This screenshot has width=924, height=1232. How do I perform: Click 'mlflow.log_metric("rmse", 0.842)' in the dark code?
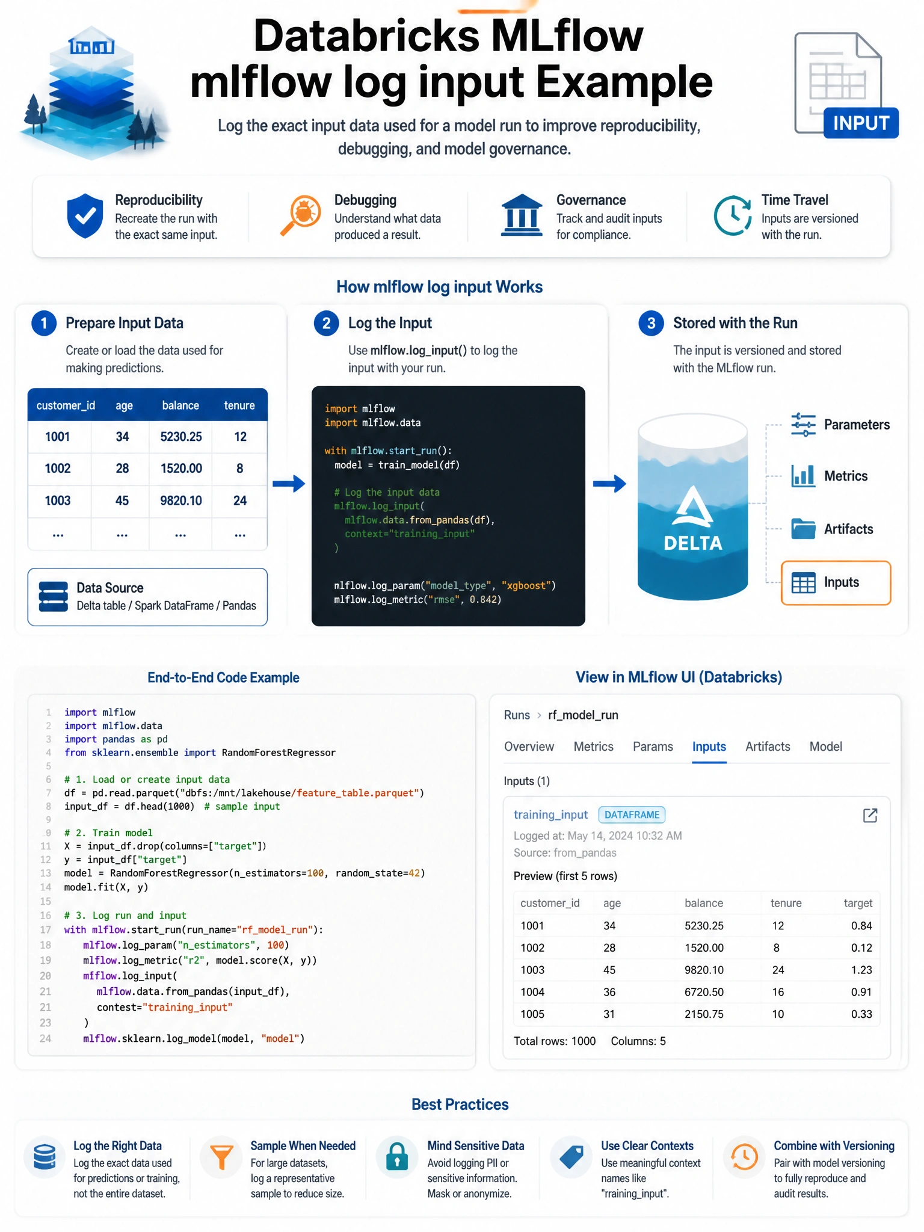pyautogui.click(x=417, y=600)
